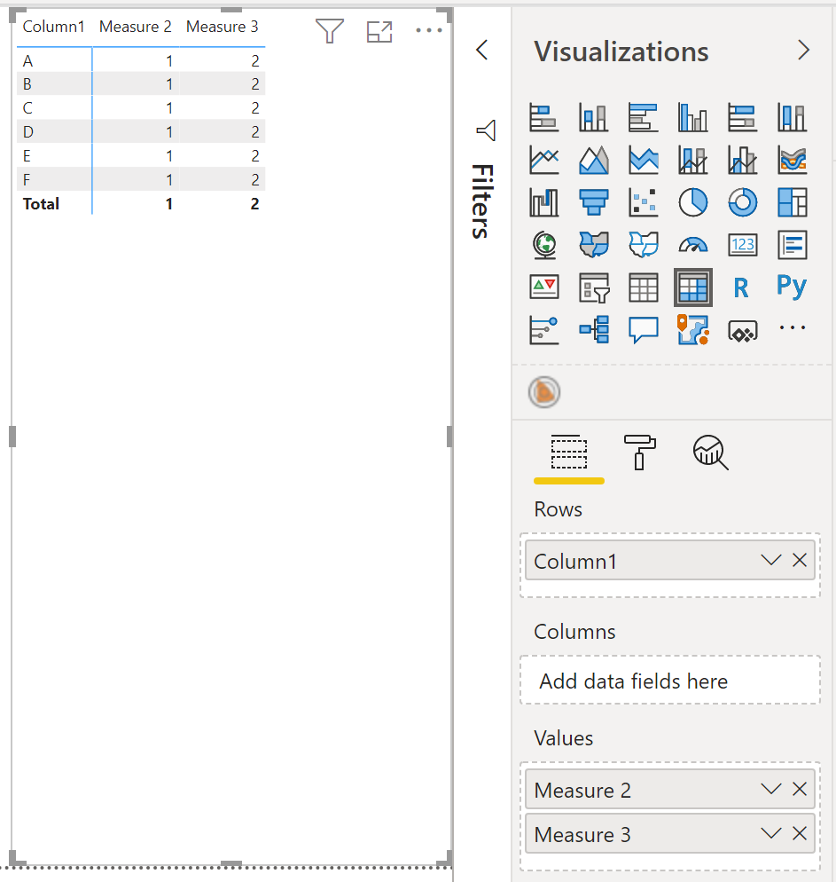Select the Card visual with 123
Viewport: 836px width, 882px height.
[742, 245]
